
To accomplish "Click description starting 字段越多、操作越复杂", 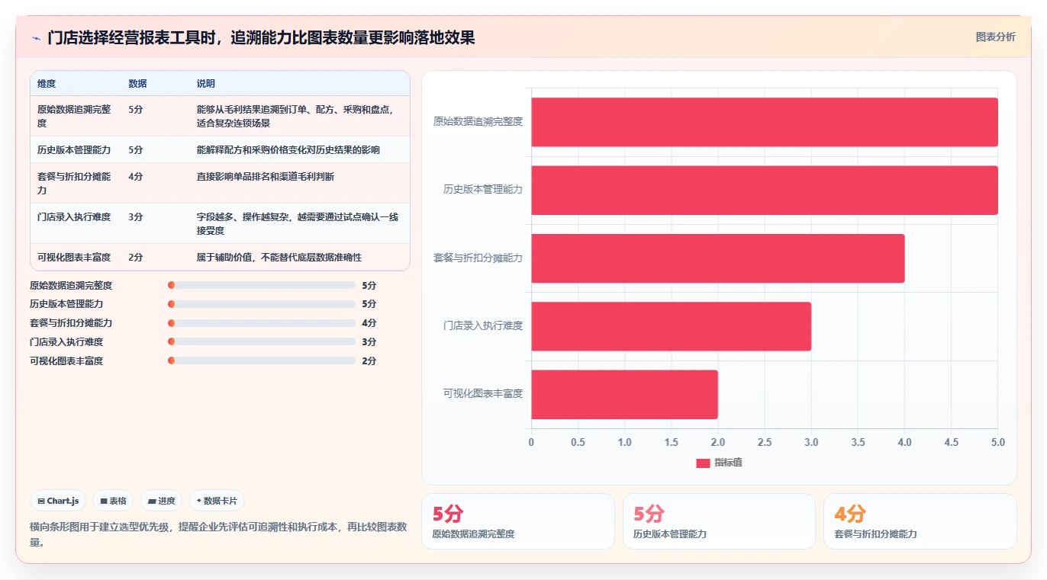I will click(298, 223).
